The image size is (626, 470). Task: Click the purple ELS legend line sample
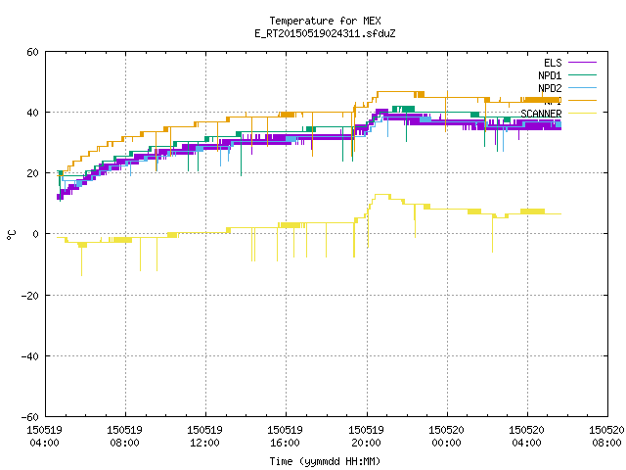[583, 63]
